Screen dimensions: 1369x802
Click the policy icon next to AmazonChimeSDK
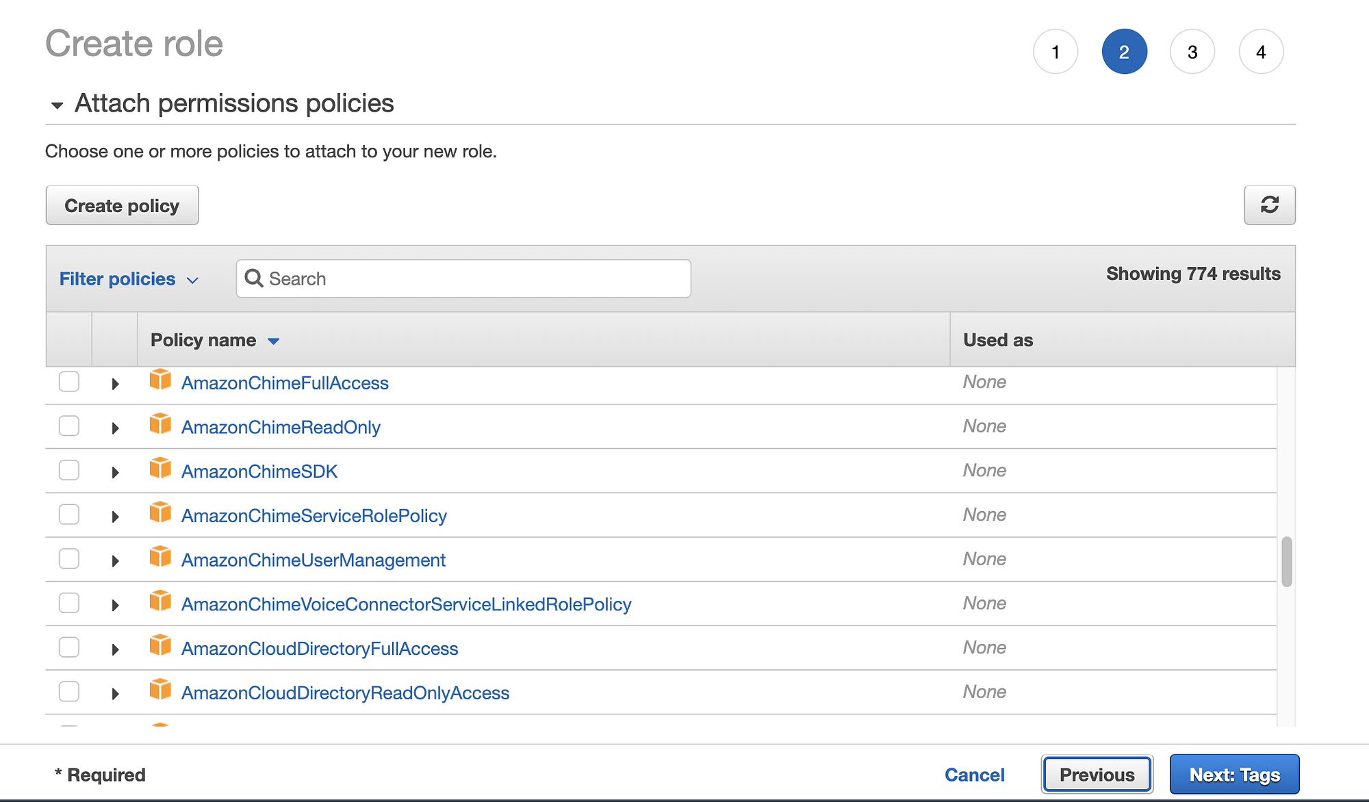pos(160,469)
